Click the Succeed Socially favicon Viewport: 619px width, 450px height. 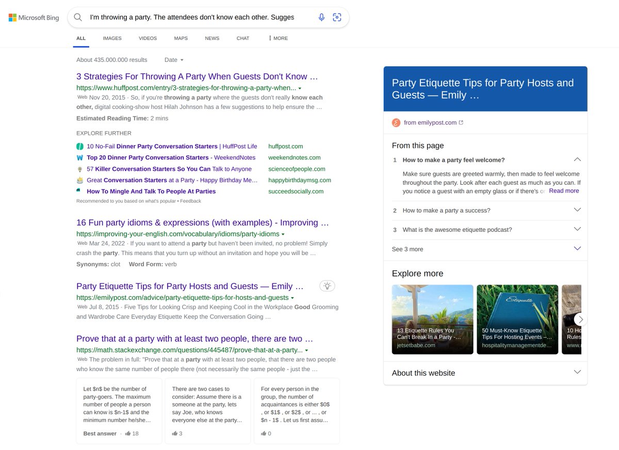79,191
